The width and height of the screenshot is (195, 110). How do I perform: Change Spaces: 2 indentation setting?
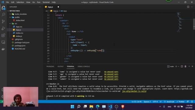(x=147, y=102)
